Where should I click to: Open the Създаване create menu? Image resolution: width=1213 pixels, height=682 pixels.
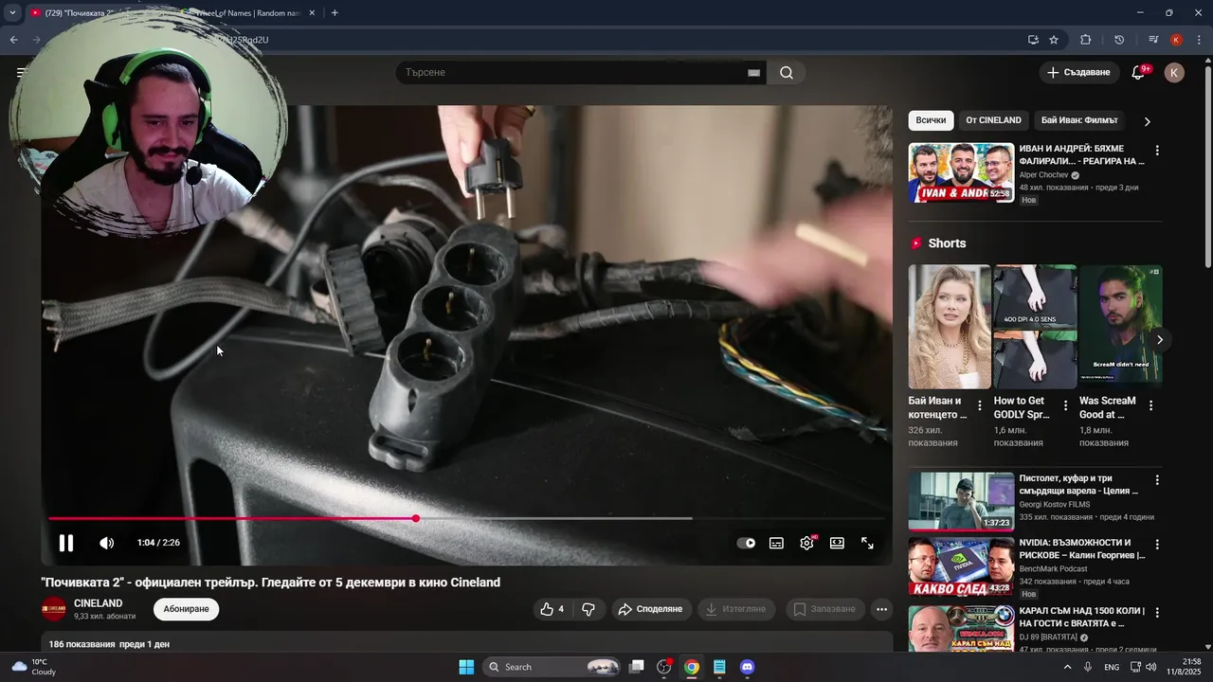[1078, 73]
